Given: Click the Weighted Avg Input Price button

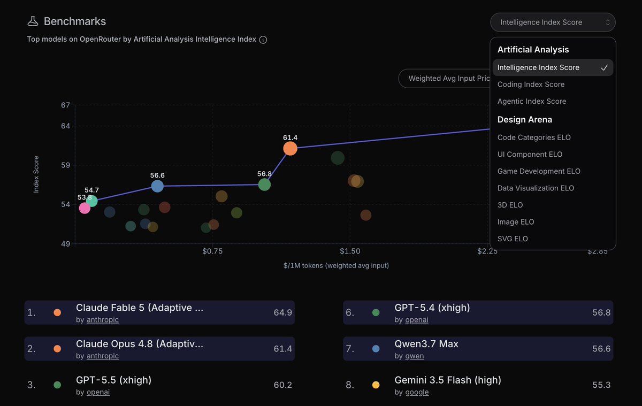Looking at the screenshot, I should [x=444, y=78].
